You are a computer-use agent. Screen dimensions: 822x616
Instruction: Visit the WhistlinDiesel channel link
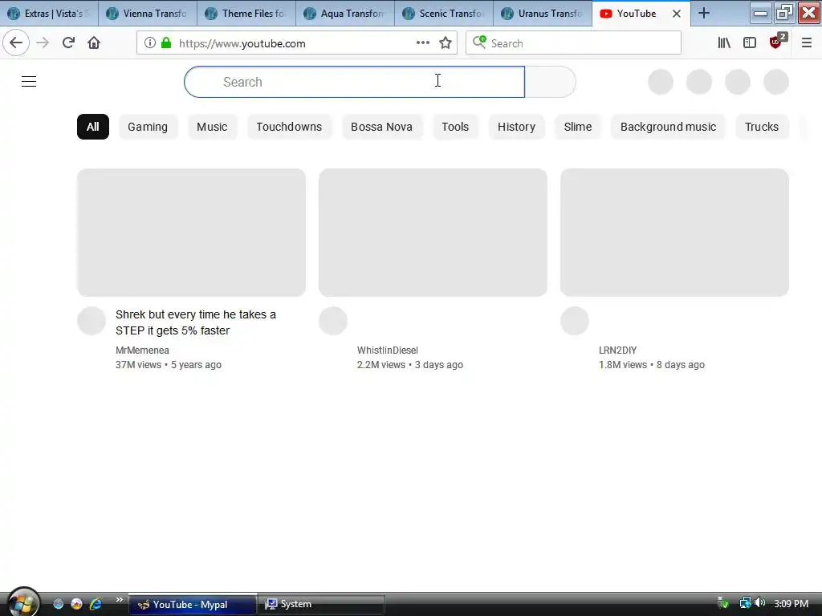[388, 351]
